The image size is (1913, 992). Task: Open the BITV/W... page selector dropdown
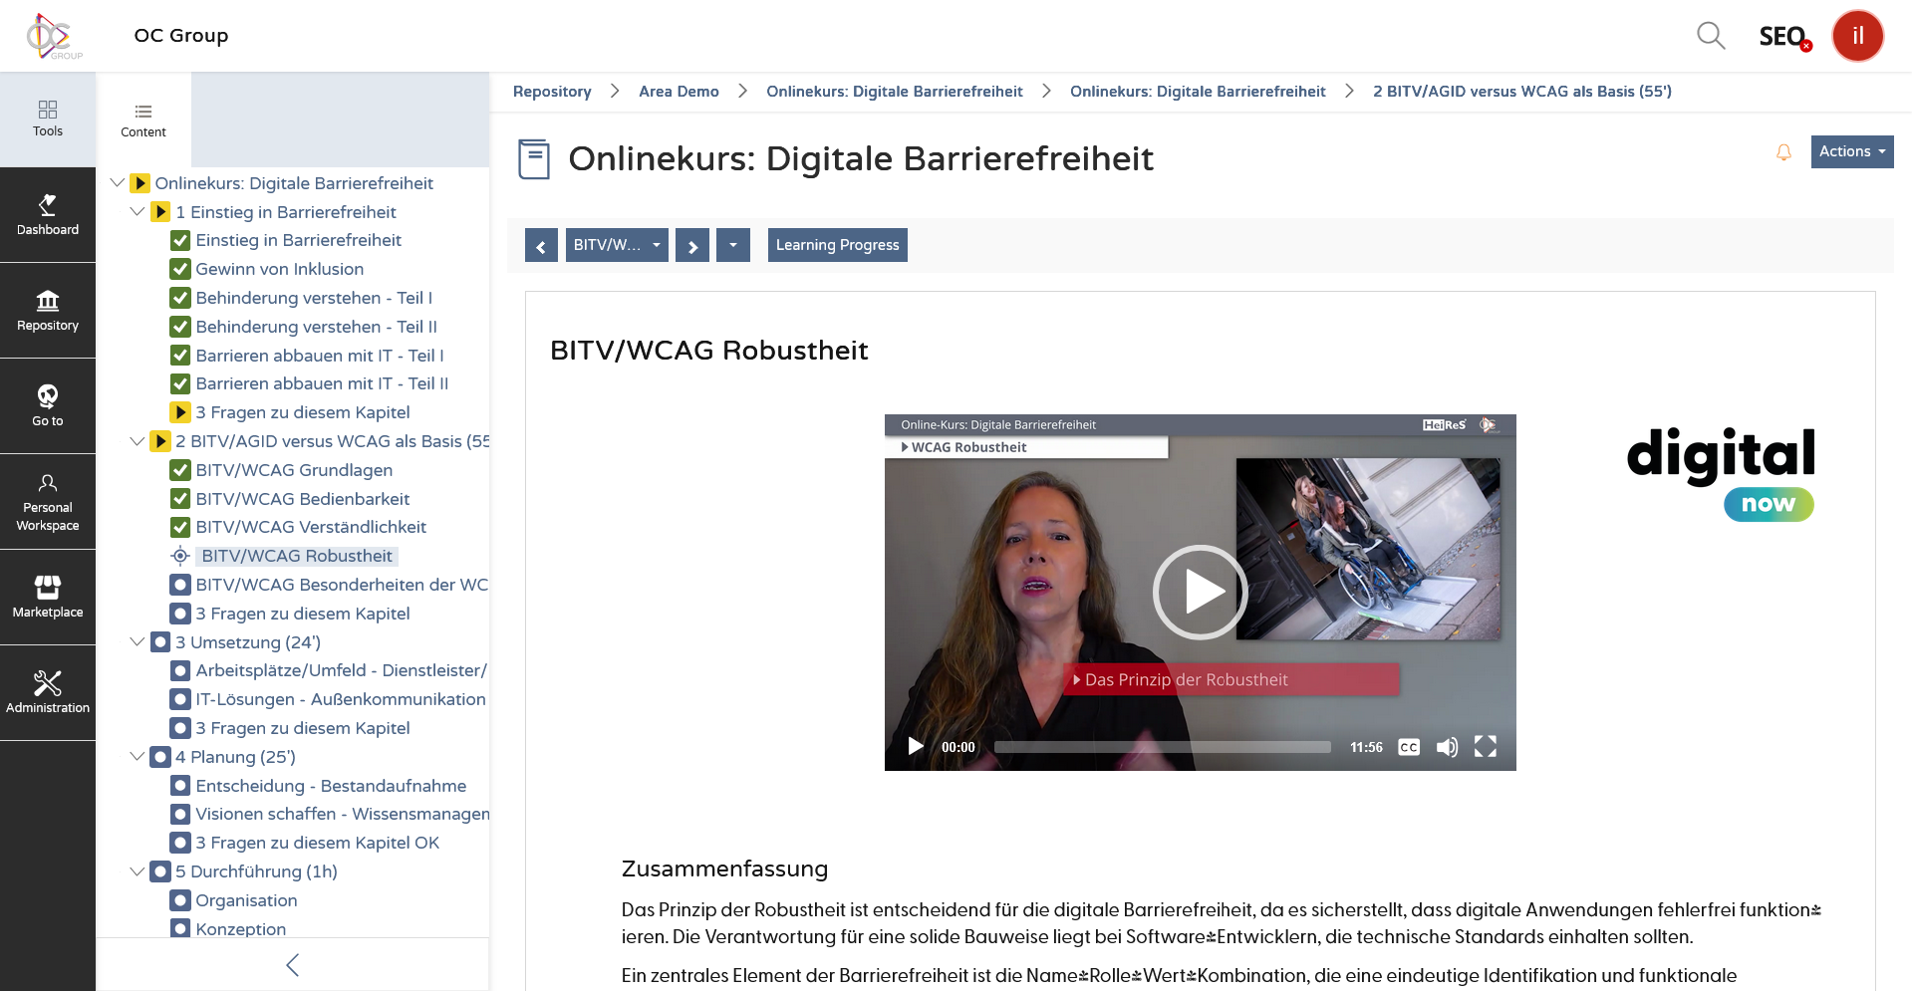tap(617, 245)
